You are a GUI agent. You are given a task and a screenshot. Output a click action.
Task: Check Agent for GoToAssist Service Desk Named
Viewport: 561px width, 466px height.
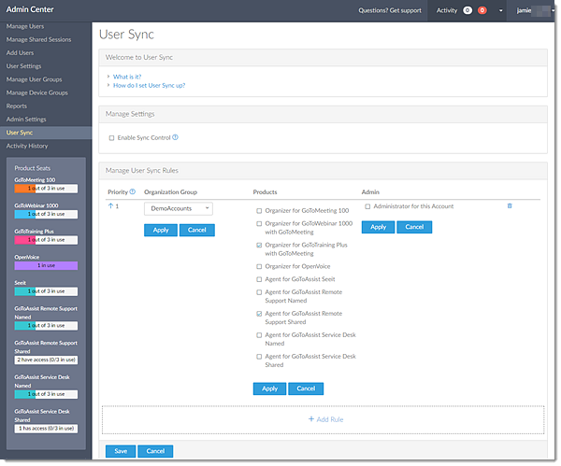tap(259, 335)
